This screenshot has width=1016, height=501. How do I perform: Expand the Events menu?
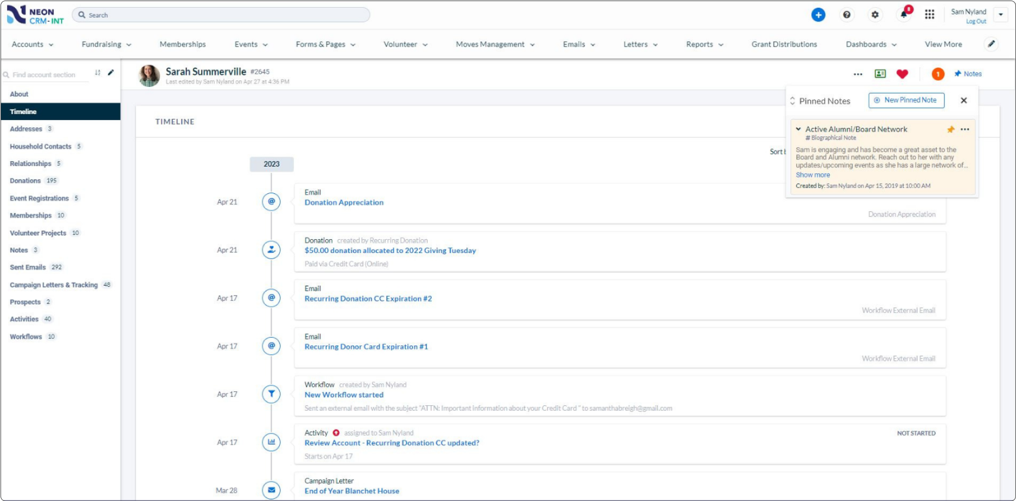pyautogui.click(x=251, y=44)
